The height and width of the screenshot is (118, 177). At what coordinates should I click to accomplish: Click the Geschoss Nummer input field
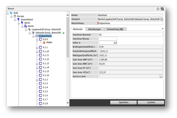pyautogui.click(x=131, y=35)
